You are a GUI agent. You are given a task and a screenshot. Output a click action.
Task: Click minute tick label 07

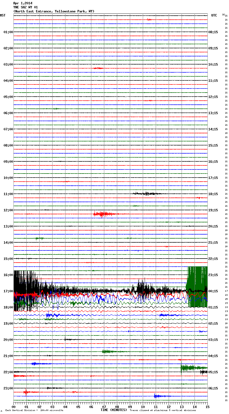pos(104,407)
